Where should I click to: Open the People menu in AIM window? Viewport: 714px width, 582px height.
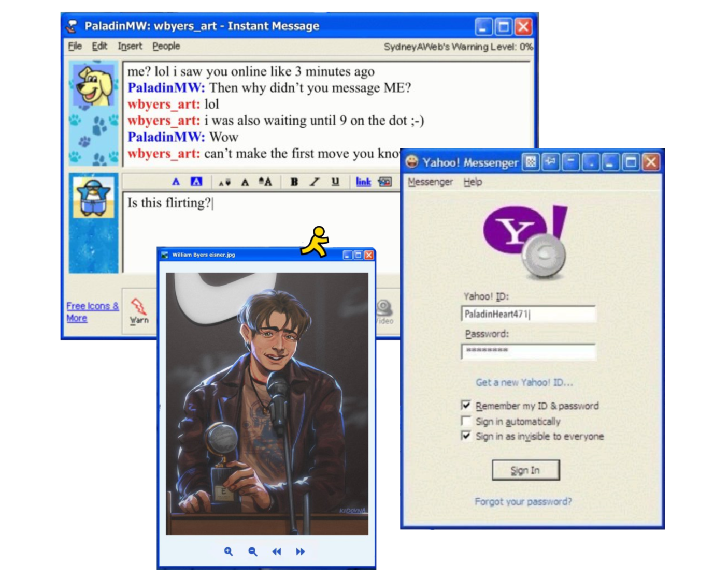[166, 46]
